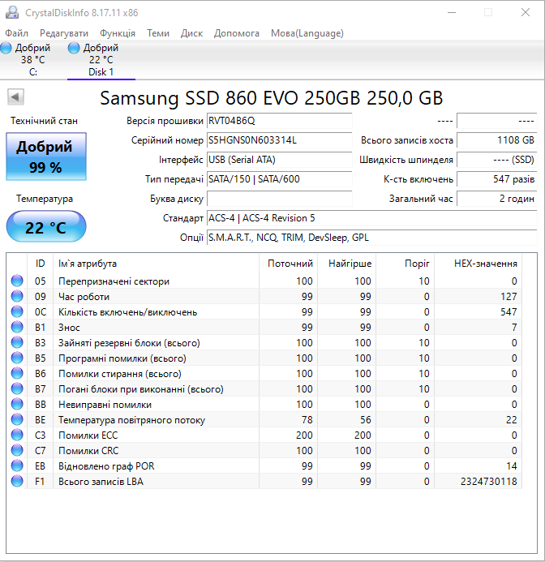
Task: Click status icon of Кількість включень/виключень row
Action: (17, 311)
